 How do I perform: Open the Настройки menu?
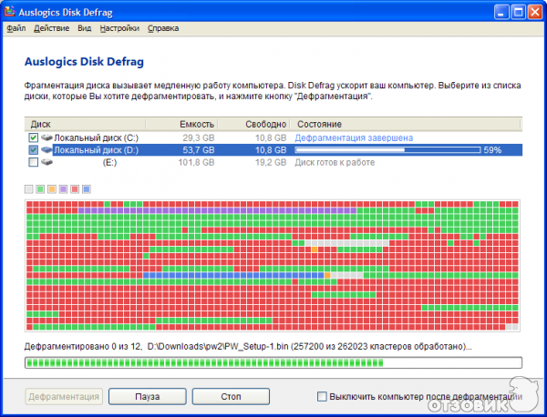(x=119, y=28)
